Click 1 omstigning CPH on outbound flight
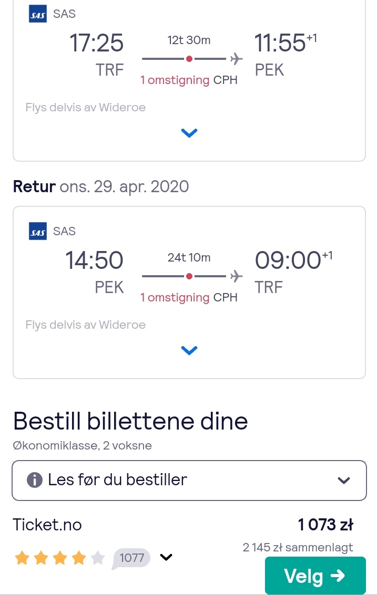This screenshot has height=595, width=377. click(189, 80)
